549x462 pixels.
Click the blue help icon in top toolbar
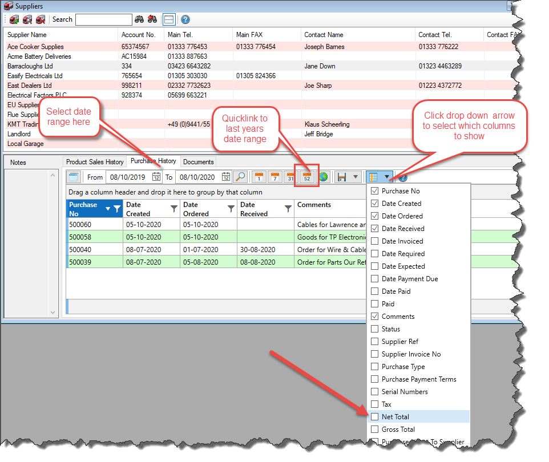click(x=185, y=19)
